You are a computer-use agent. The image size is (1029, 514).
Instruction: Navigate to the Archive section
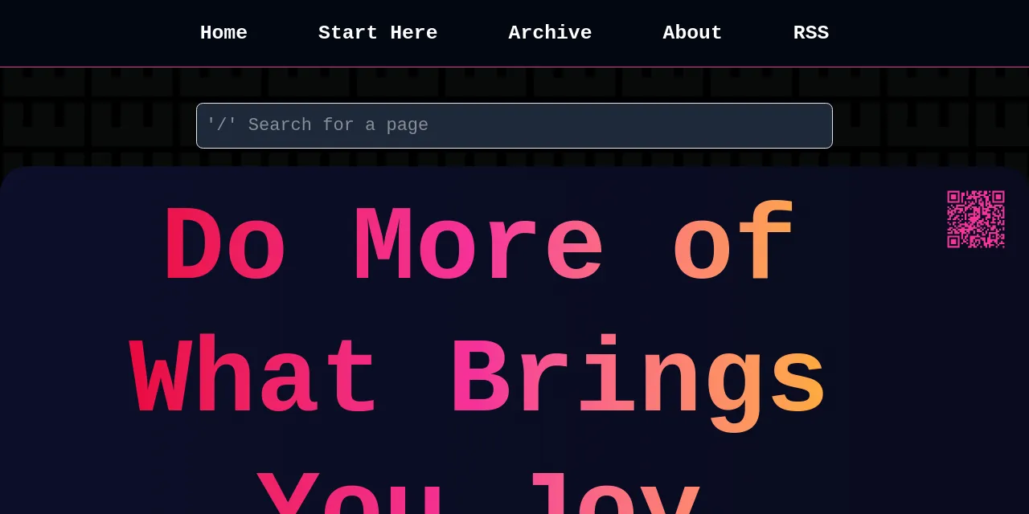click(x=550, y=33)
